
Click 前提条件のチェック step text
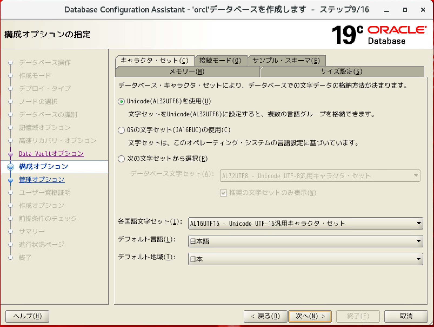[x=48, y=218]
